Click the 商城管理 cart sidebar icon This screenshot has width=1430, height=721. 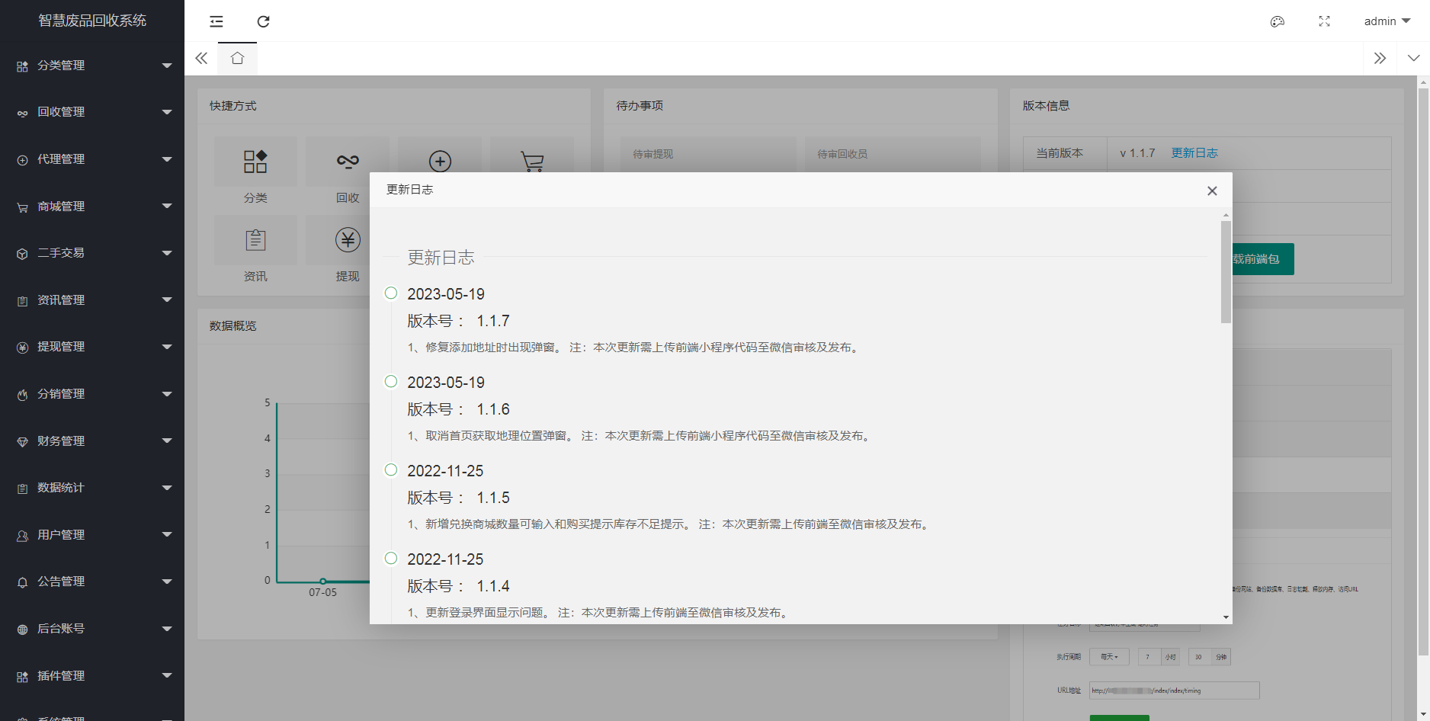coord(22,207)
